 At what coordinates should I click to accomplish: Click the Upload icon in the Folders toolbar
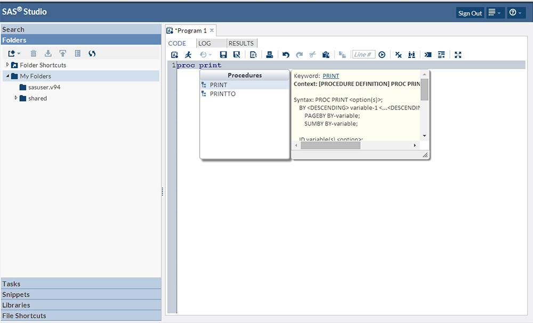click(x=62, y=53)
